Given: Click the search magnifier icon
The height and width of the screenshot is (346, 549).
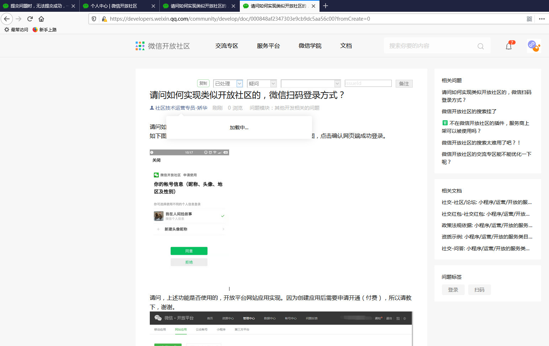Looking at the screenshot, I should pos(481,46).
